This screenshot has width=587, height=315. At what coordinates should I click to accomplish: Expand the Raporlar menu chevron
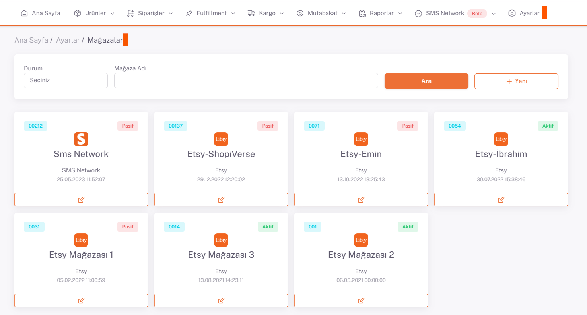tap(400, 14)
